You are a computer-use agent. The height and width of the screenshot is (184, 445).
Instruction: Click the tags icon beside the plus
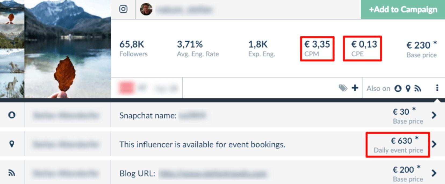tap(343, 88)
